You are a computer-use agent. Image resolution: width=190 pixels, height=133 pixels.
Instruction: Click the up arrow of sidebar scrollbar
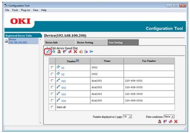tap(40, 39)
